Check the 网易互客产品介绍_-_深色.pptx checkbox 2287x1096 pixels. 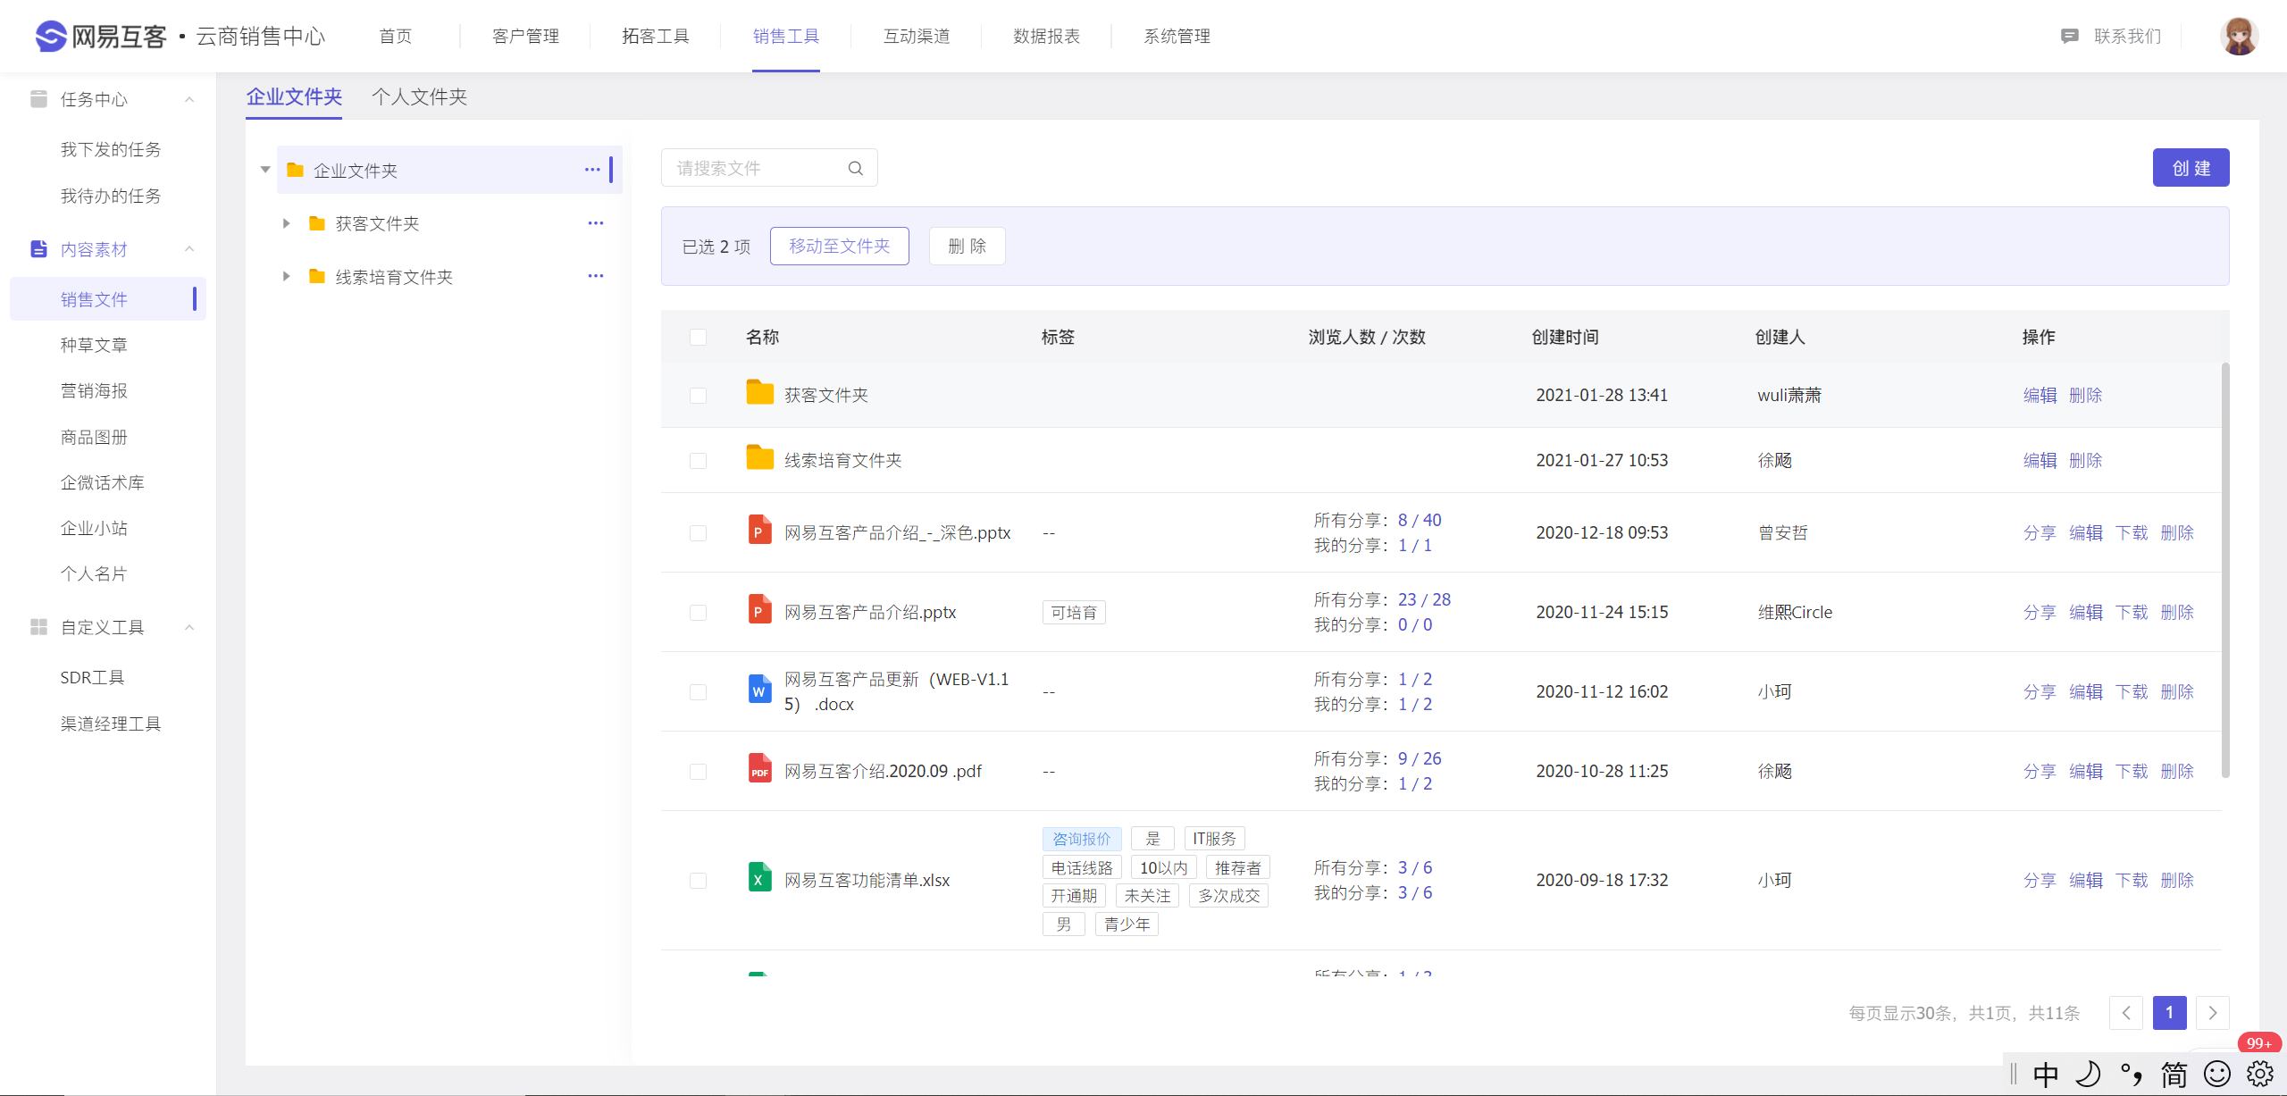pos(698,532)
